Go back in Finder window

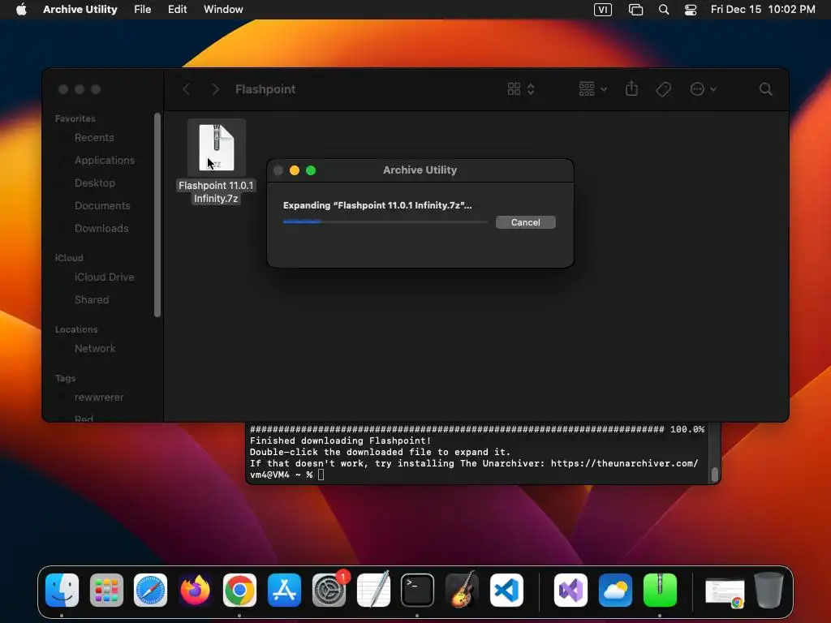(x=186, y=89)
